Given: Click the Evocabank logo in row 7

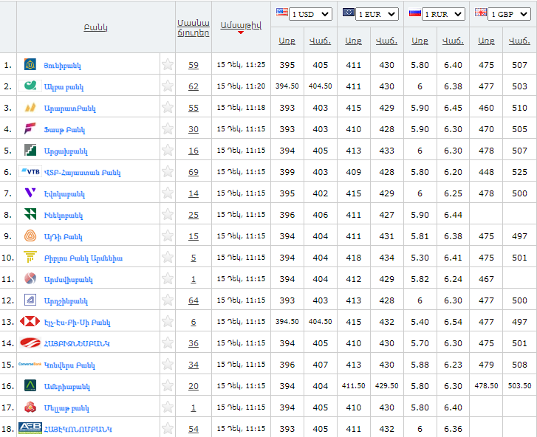Looking at the screenshot, I should (x=30, y=193).
